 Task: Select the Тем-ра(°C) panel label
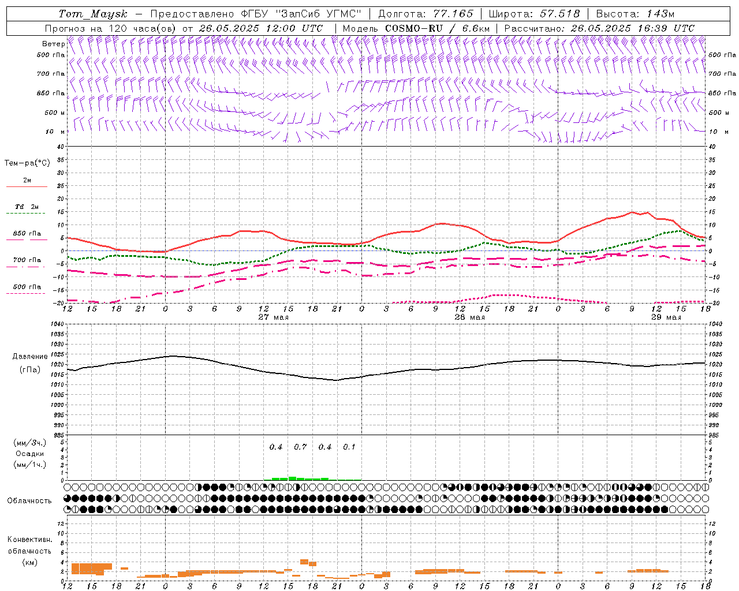tap(27, 163)
